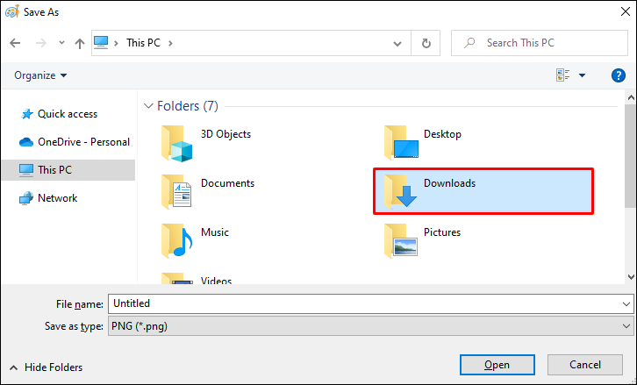
Task: Select the Pictures folder icon
Action: coord(400,239)
